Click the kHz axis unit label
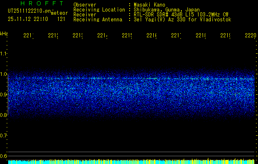258x164 pixels. (4, 34)
